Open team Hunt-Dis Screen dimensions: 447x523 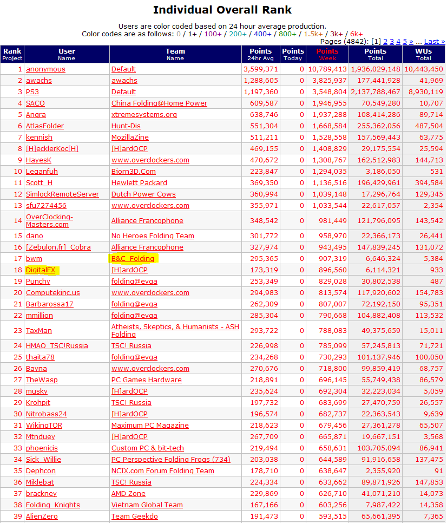(x=126, y=126)
